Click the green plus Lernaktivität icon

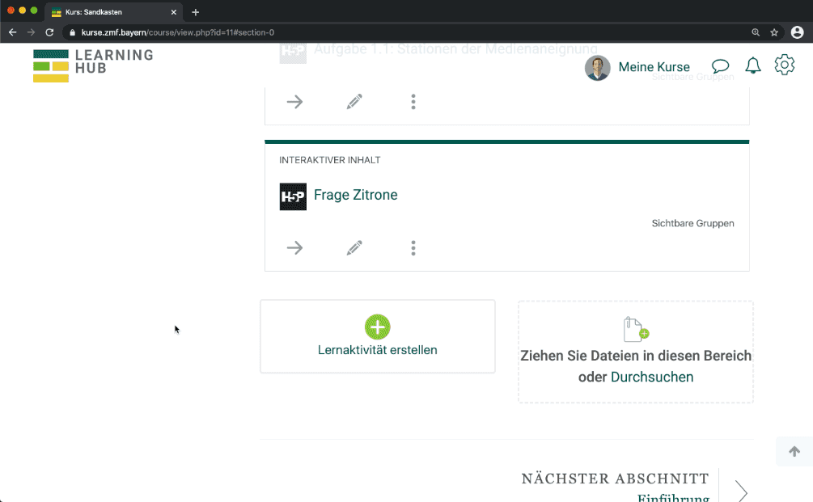point(378,327)
